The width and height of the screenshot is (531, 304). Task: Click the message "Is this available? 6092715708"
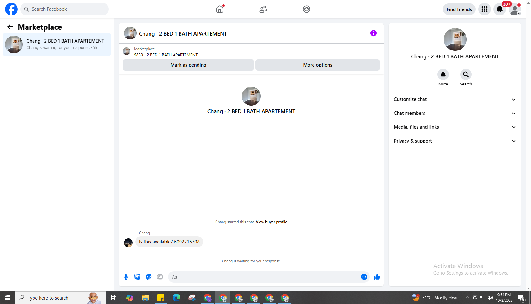169,242
